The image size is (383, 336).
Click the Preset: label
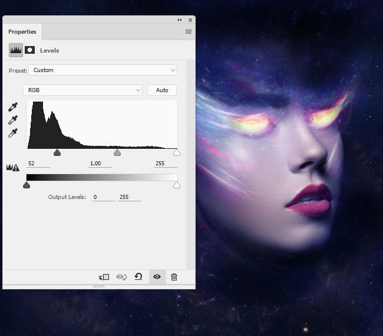pyautogui.click(x=18, y=71)
